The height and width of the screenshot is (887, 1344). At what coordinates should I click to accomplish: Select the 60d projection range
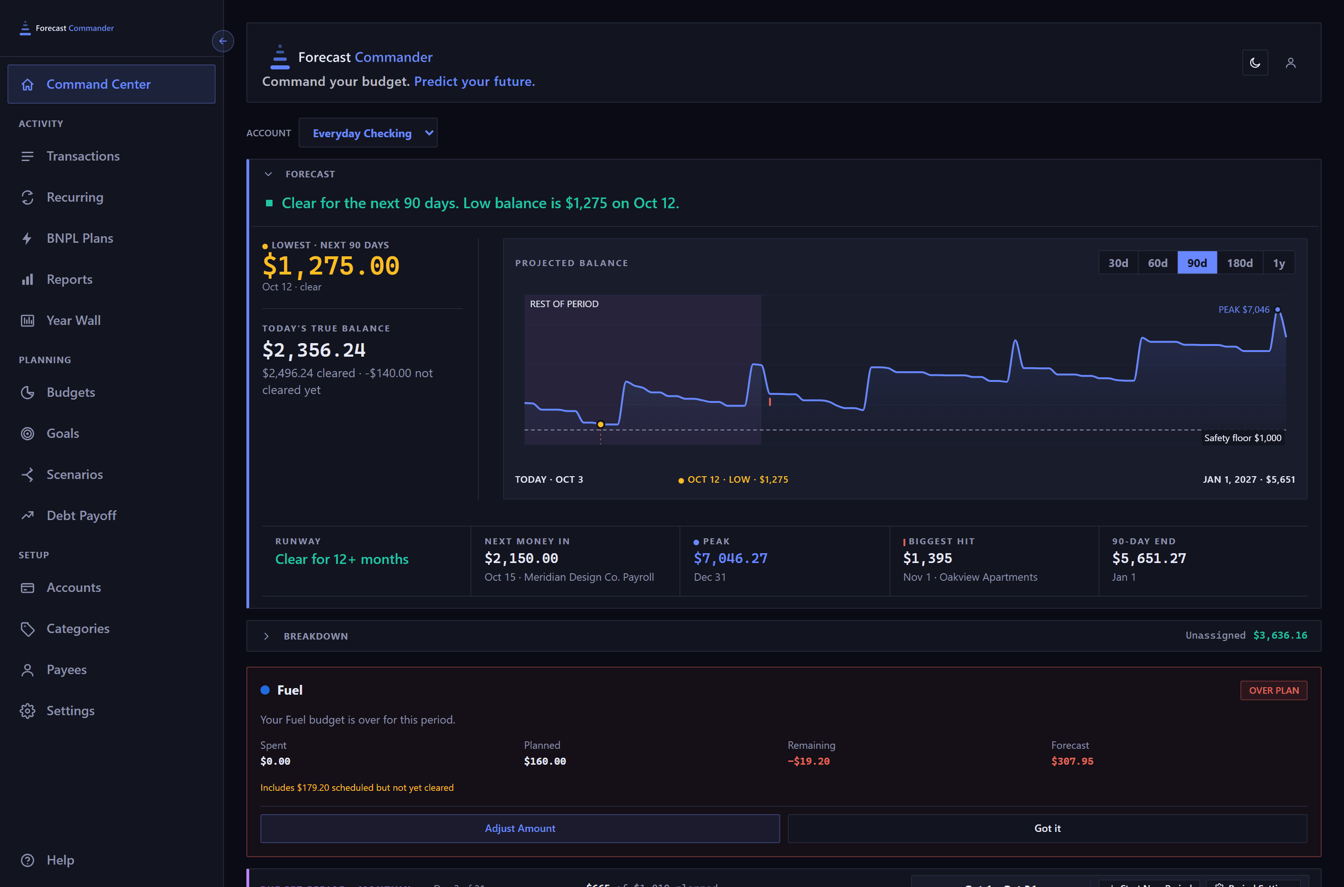click(x=1157, y=263)
